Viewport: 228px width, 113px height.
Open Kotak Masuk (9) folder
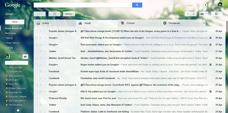[x=13, y=28]
